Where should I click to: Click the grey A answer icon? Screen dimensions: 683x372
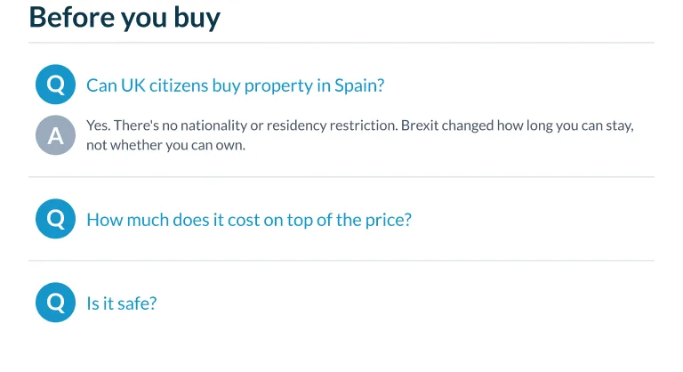click(55, 135)
